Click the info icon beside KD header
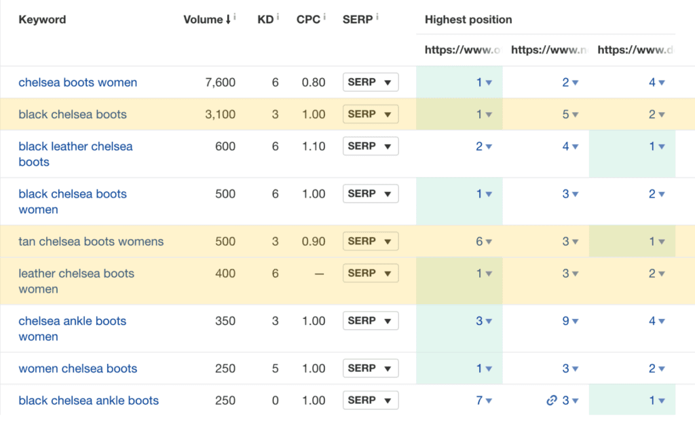695x427 pixels. [278, 17]
